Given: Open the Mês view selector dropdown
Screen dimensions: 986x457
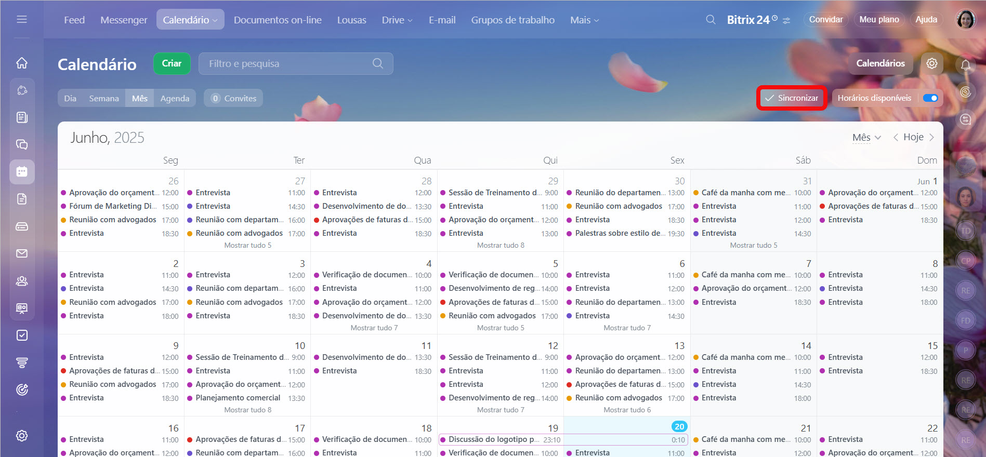Looking at the screenshot, I should (866, 137).
